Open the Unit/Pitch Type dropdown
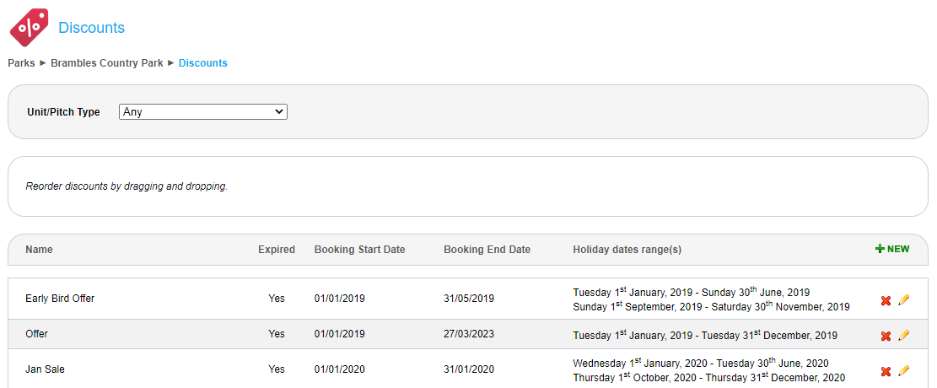Screen dimensions: 937x388 [x=203, y=111]
